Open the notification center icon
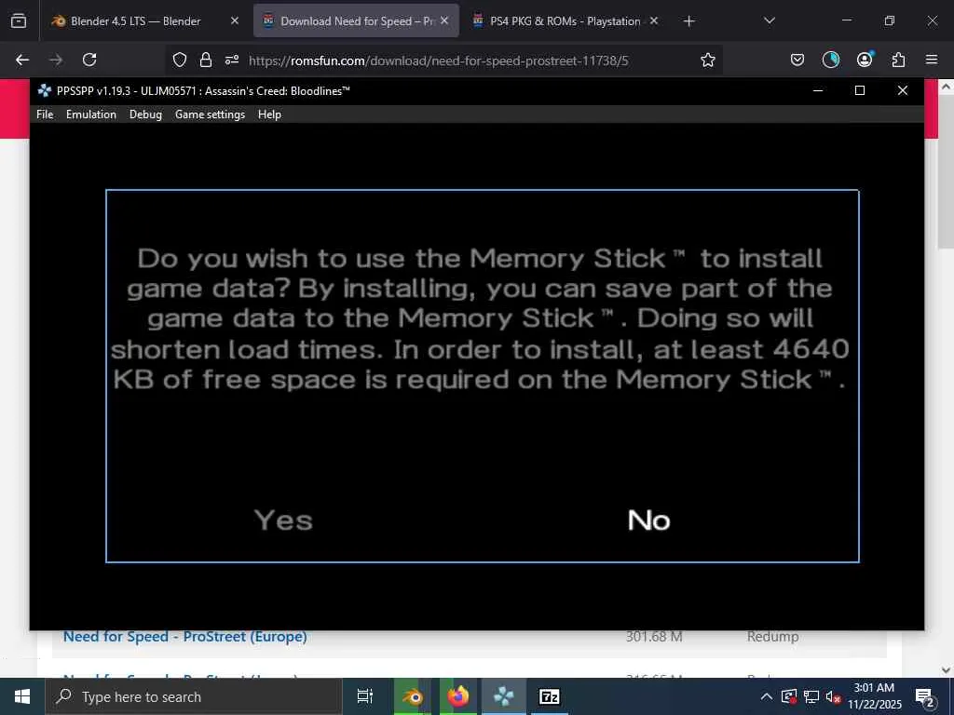954x715 pixels. (x=925, y=697)
